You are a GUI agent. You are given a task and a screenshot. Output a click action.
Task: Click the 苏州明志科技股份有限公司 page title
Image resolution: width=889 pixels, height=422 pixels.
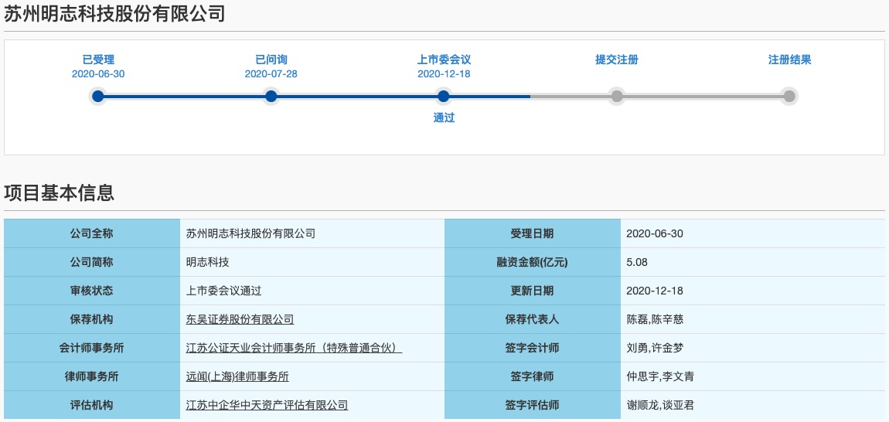114,14
